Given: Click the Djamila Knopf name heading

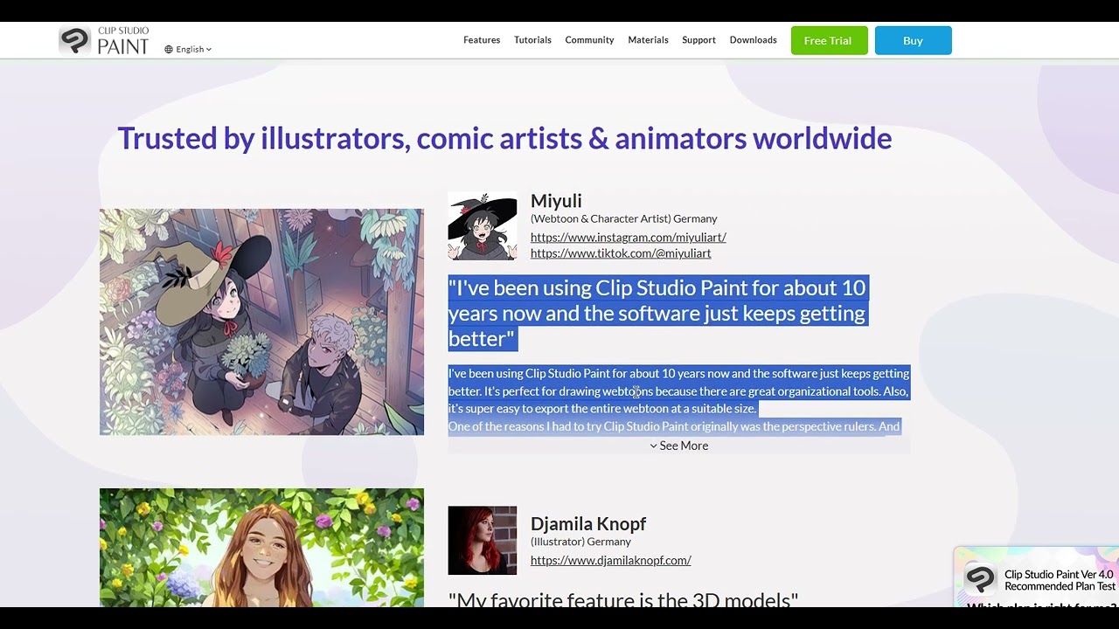Looking at the screenshot, I should [x=588, y=524].
